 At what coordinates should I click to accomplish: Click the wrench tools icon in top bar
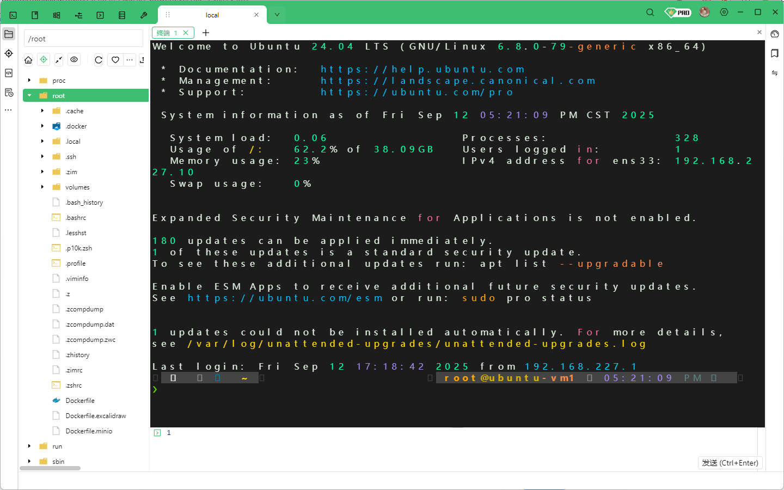tap(144, 15)
